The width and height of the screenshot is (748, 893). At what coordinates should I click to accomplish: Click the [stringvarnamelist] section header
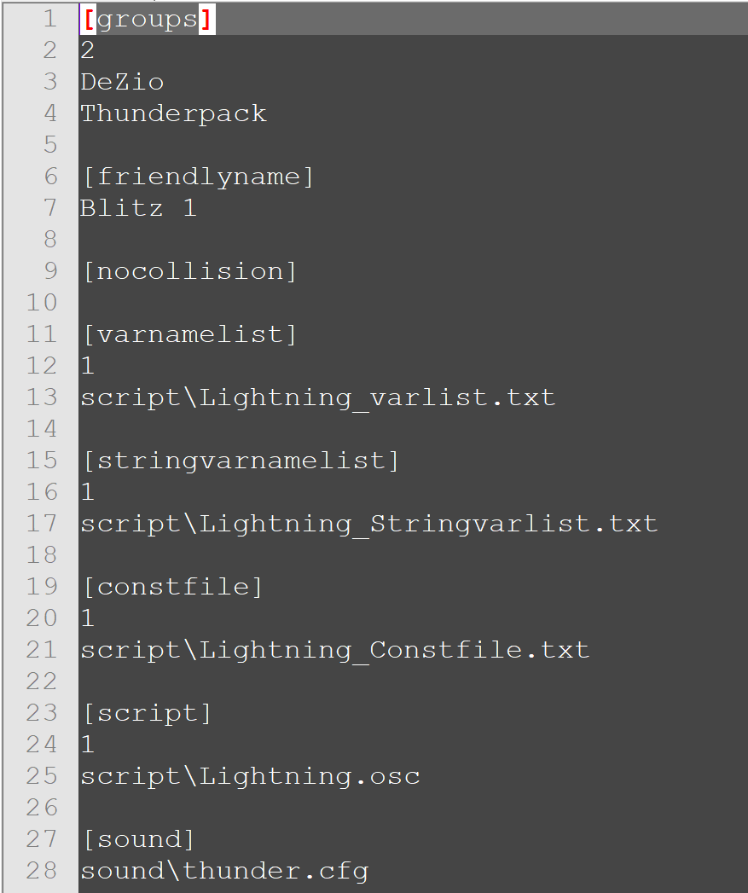tap(241, 461)
